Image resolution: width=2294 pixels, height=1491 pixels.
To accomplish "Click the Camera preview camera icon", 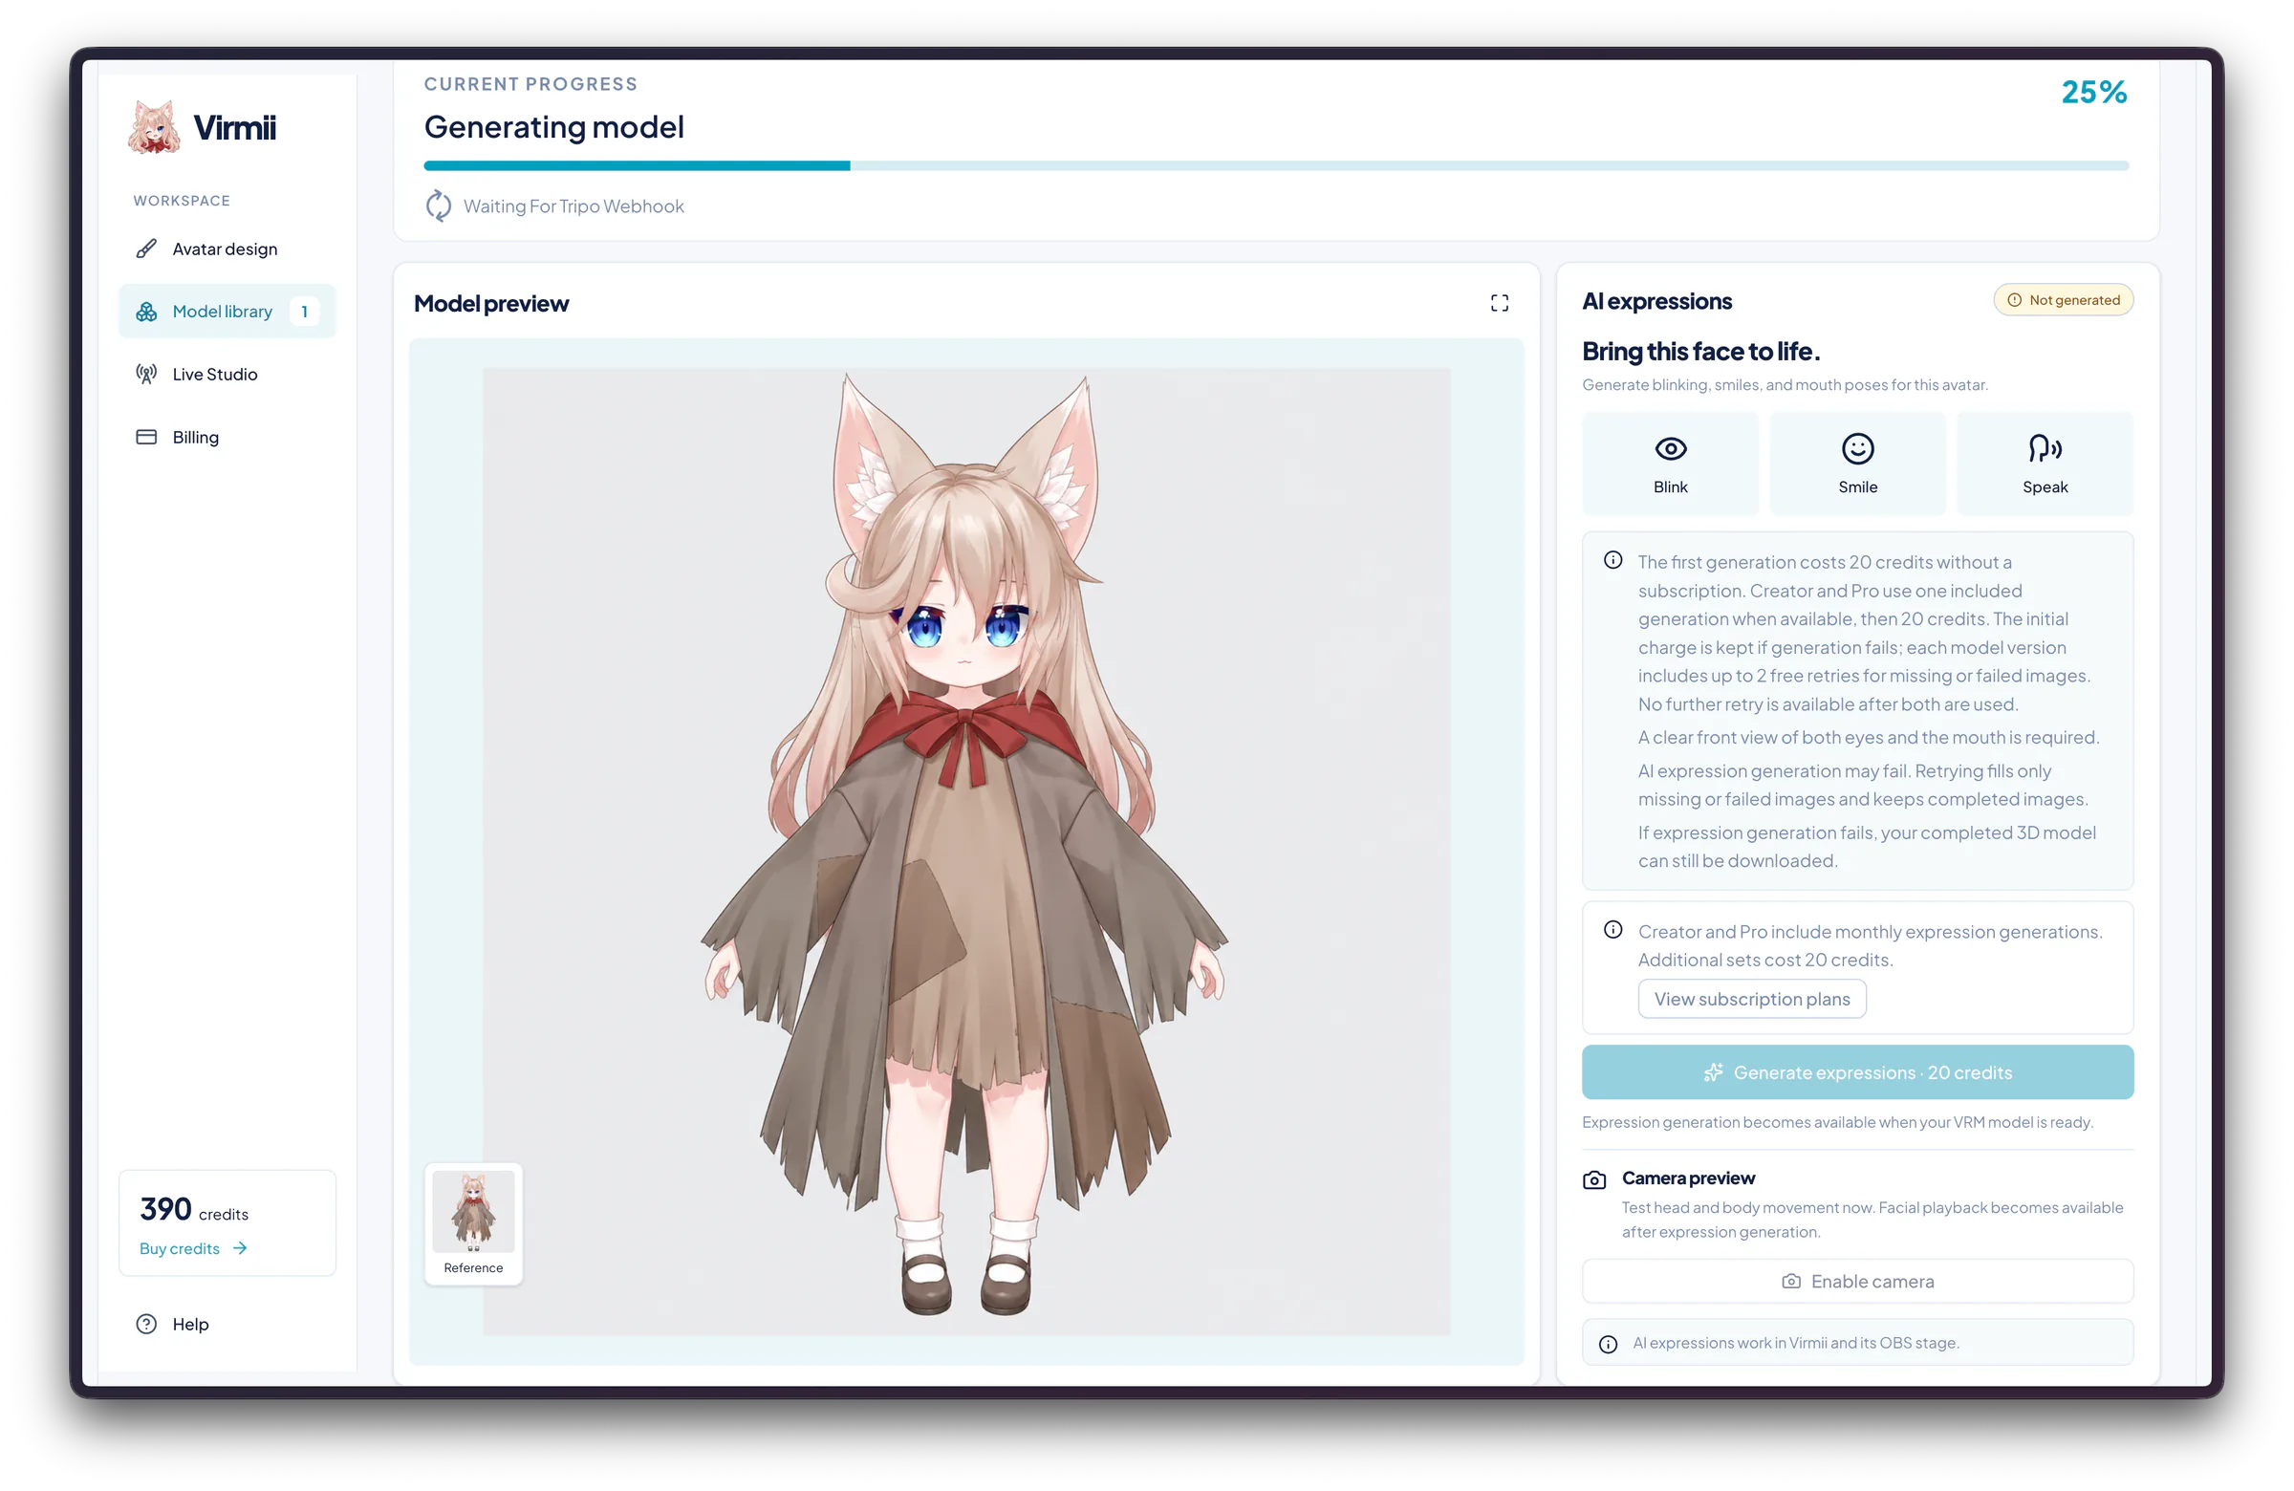I will (1594, 1179).
